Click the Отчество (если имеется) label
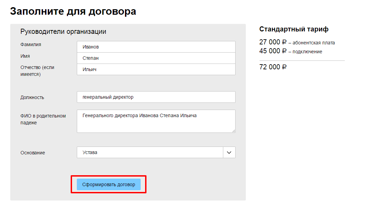 click(x=37, y=71)
